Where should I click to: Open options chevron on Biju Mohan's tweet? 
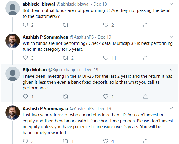tap(171, 69)
